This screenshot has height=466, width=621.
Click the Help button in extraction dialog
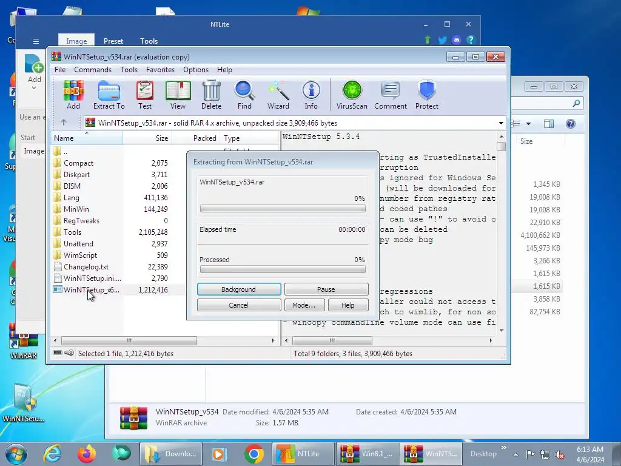[347, 305]
